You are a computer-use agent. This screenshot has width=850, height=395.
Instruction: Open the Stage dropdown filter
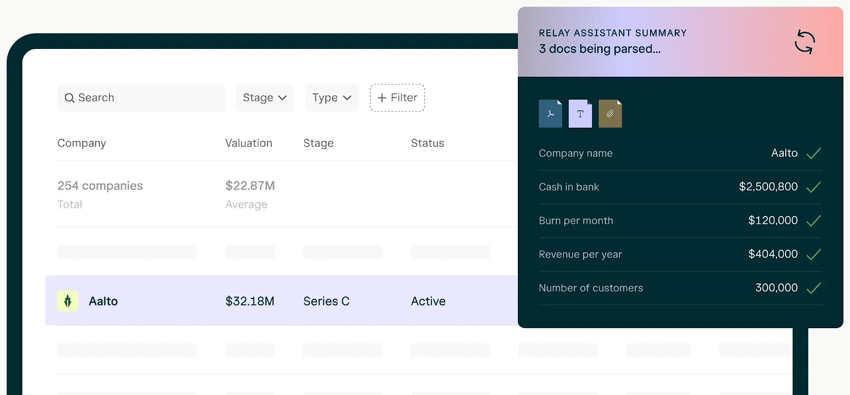click(265, 98)
